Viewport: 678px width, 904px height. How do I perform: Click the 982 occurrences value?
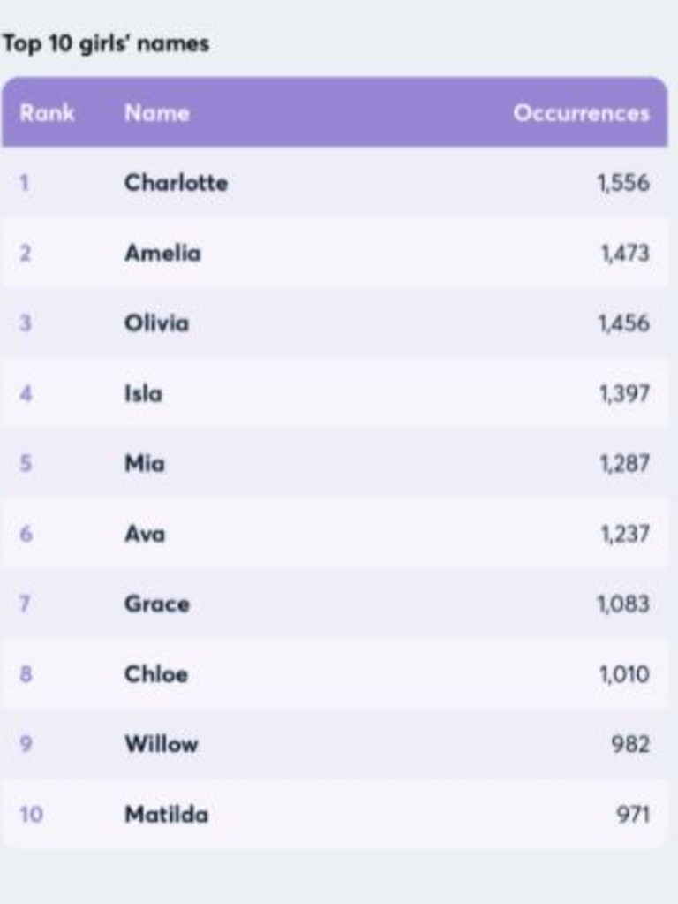click(630, 744)
